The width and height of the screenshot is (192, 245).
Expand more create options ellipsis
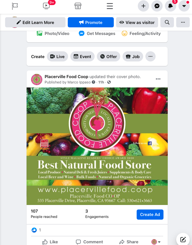pos(150,56)
